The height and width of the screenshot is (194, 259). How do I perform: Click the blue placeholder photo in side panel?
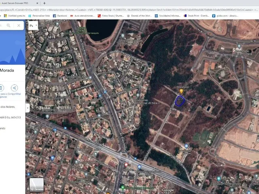(13, 48)
